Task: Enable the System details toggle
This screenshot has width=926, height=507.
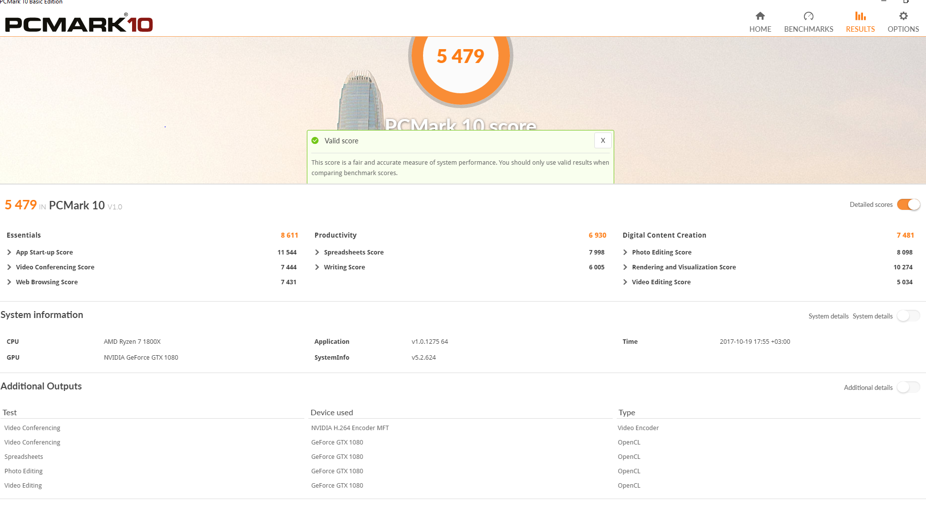Action: [x=909, y=316]
